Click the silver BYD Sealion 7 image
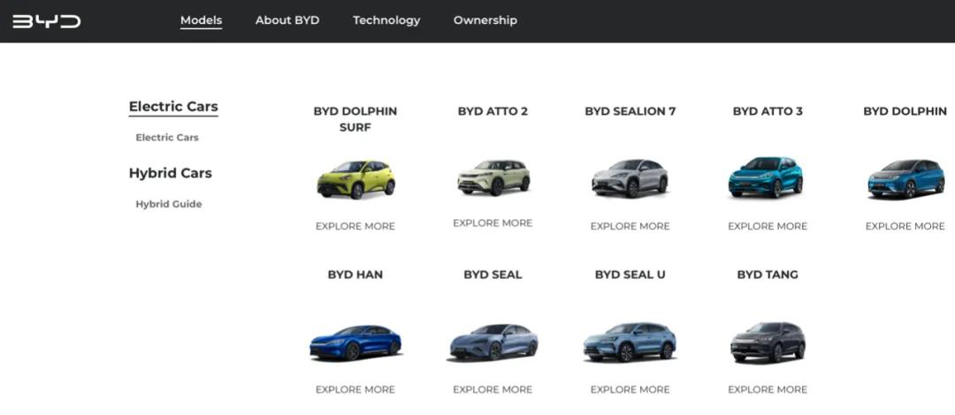955x415 pixels. coord(630,179)
